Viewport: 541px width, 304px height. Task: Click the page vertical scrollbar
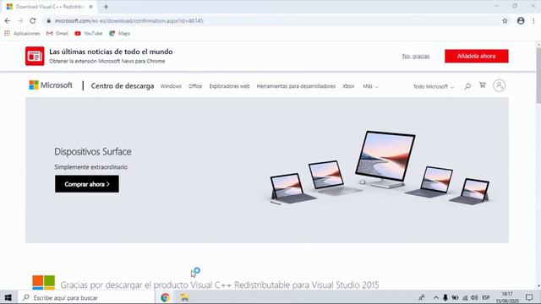pos(538,75)
